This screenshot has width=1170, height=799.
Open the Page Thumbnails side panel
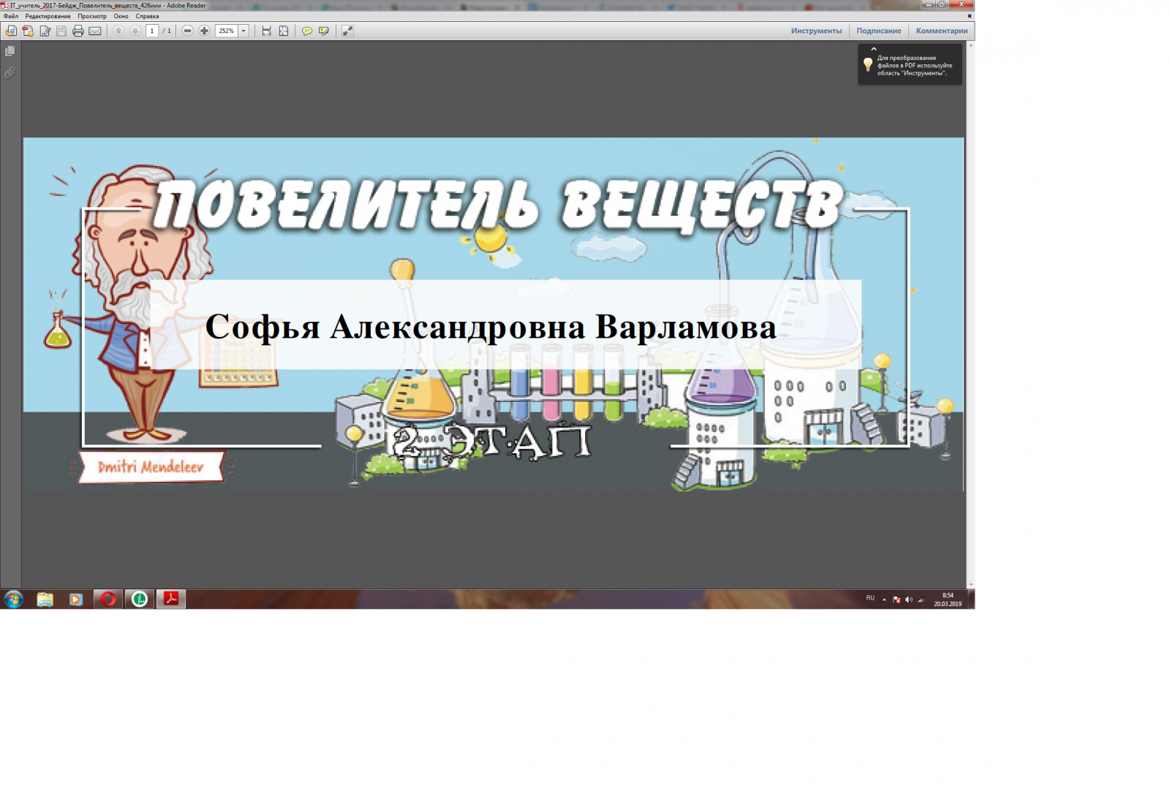click(x=10, y=51)
